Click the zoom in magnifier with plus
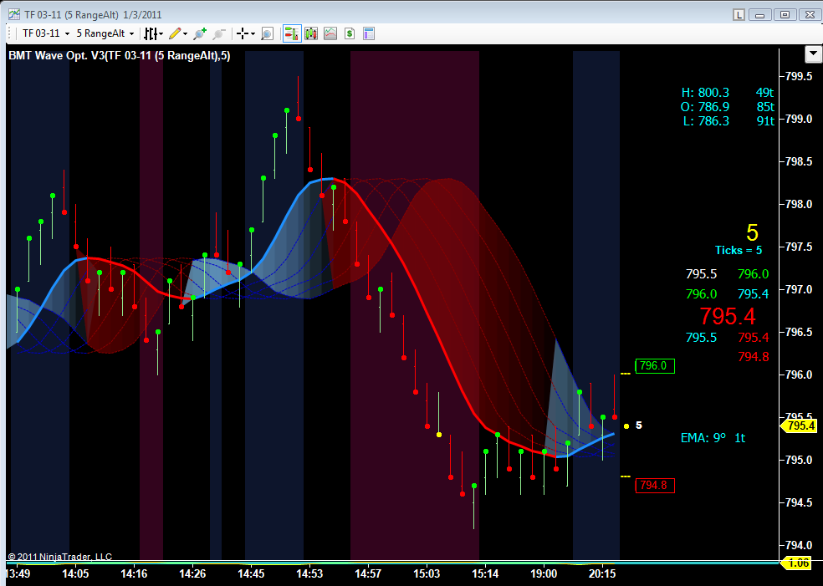This screenshot has width=823, height=586. pyautogui.click(x=200, y=34)
